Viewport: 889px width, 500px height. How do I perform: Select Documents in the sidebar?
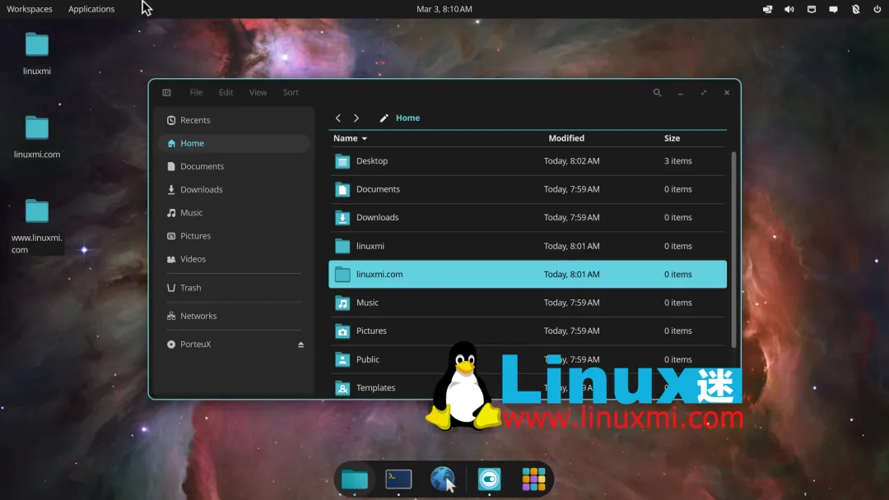pyautogui.click(x=234, y=166)
